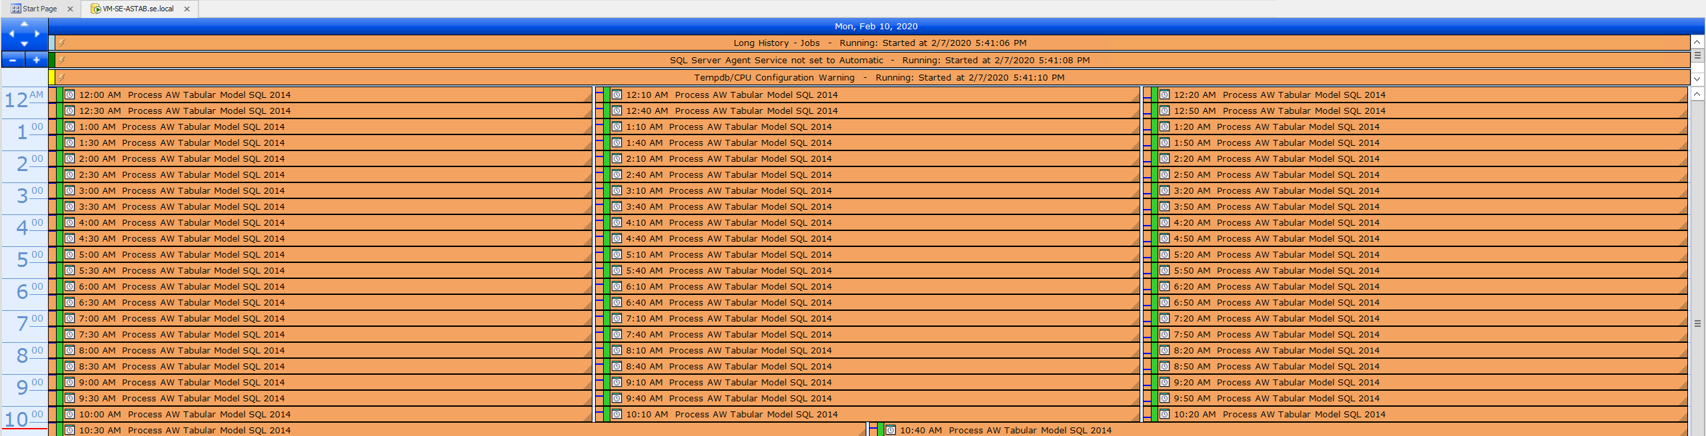Screen dimensions: 1706x436
Task: Click the main calendar scrollbar up arrow
Action: coord(1697,94)
